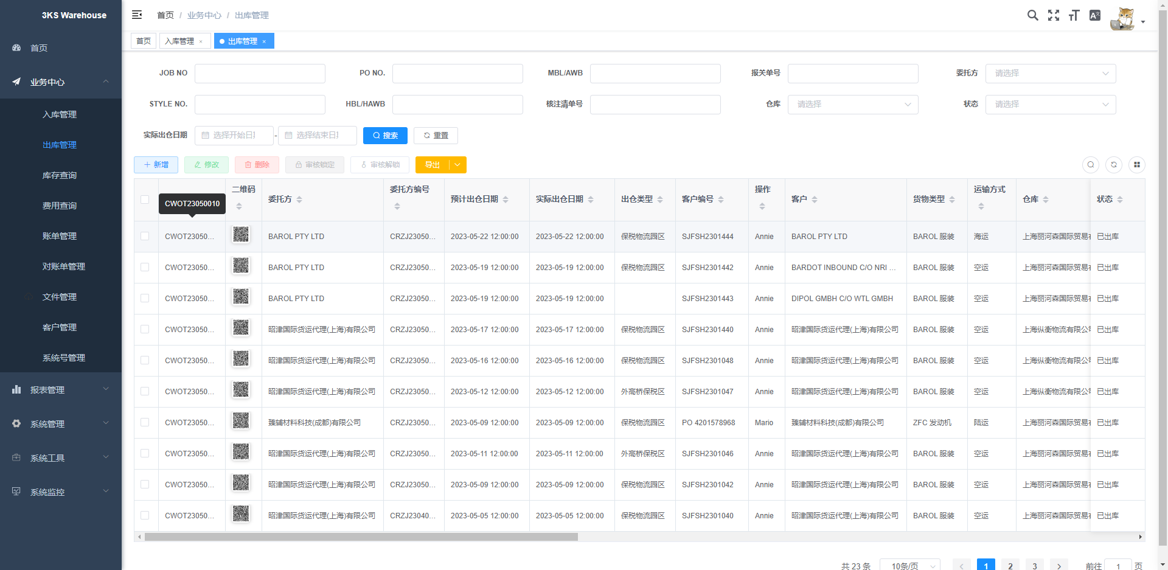Sort by 委托方 column arrows
1168x570 pixels.
[x=299, y=200]
